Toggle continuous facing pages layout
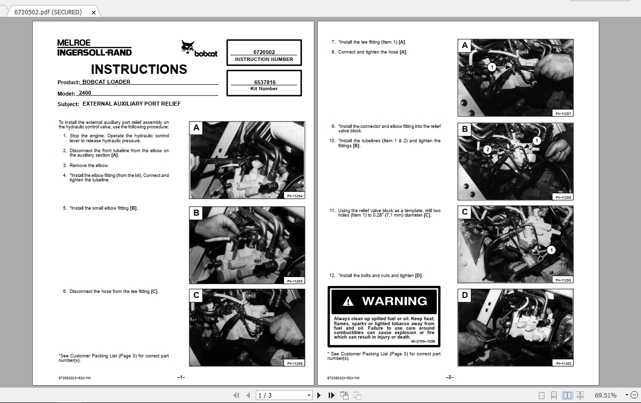 [x=580, y=395]
